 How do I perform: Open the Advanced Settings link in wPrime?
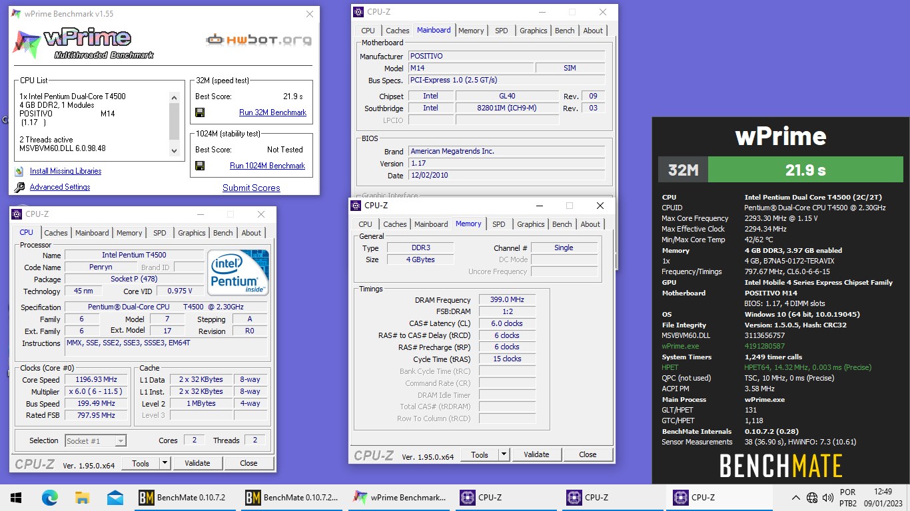(x=60, y=187)
